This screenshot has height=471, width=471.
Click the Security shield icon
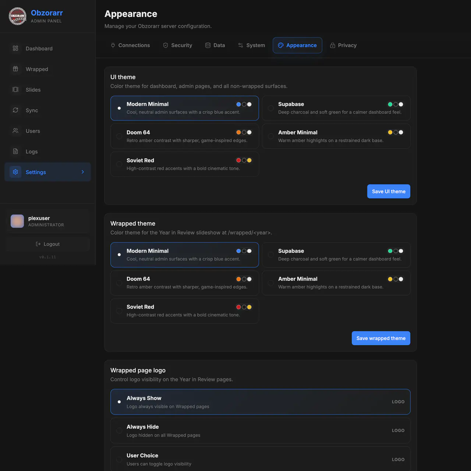coord(166,45)
